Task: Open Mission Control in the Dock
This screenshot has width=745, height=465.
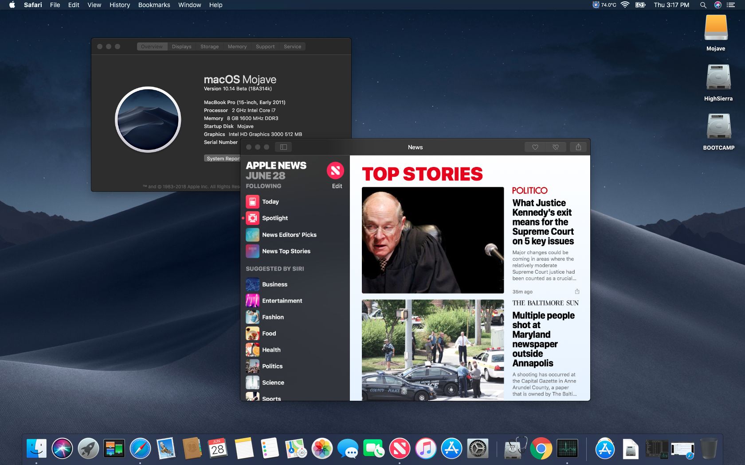Action: [114, 449]
